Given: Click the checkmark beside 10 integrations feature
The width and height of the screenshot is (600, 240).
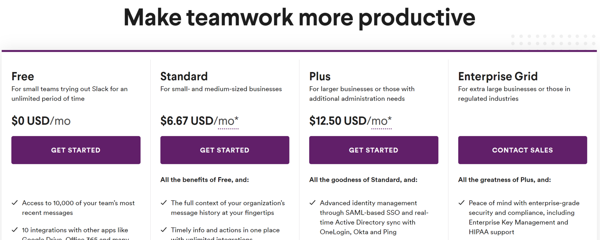Looking at the screenshot, I should coord(15,230).
